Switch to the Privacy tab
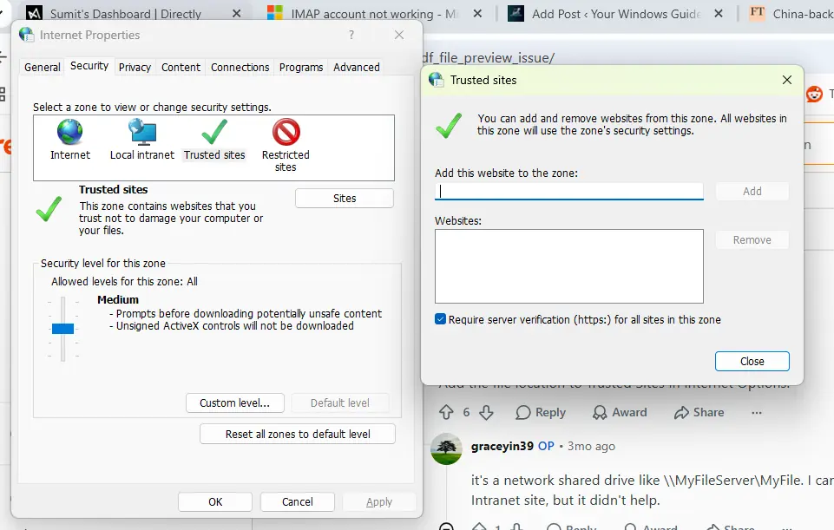The image size is (834, 530). pyautogui.click(x=135, y=68)
